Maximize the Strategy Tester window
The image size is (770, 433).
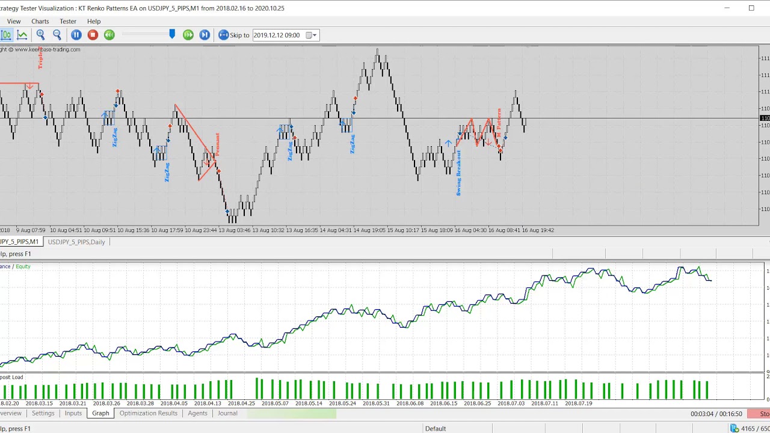[751, 8]
